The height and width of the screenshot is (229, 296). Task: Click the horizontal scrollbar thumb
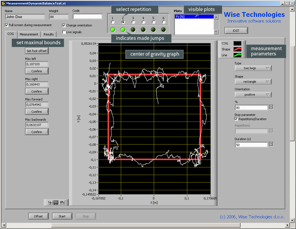coord(146,225)
